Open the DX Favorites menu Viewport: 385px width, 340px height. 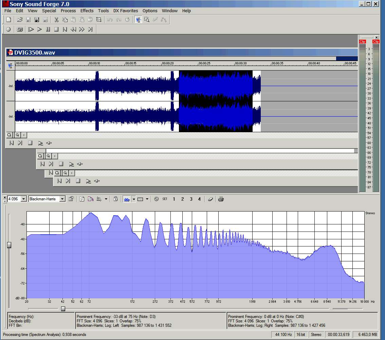(x=126, y=11)
